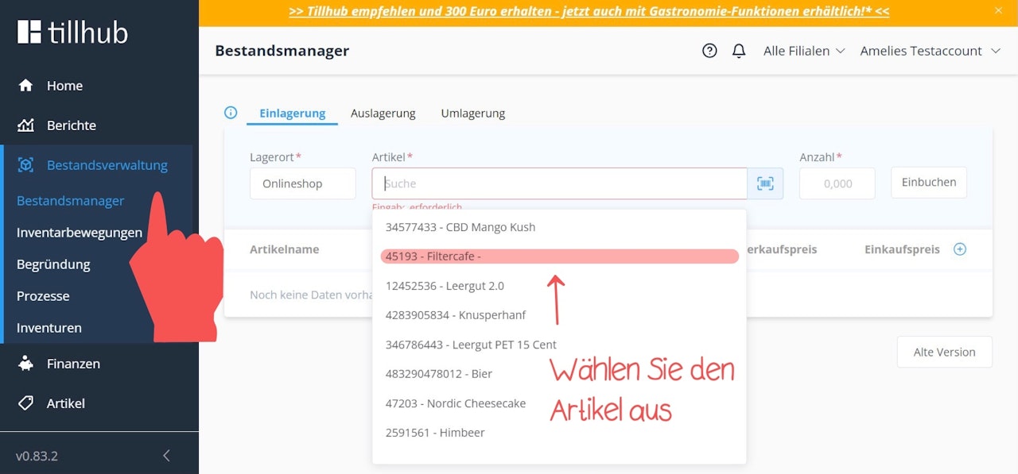Click the barcode scanner icon beside Artikel search
The width and height of the screenshot is (1018, 474).
point(765,183)
